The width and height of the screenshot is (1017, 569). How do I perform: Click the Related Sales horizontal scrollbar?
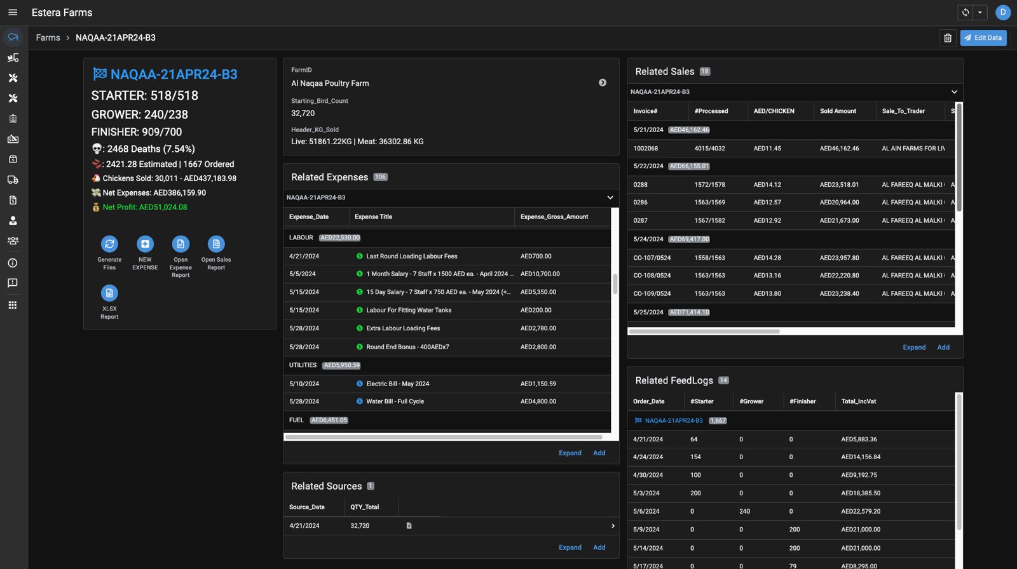pos(704,331)
